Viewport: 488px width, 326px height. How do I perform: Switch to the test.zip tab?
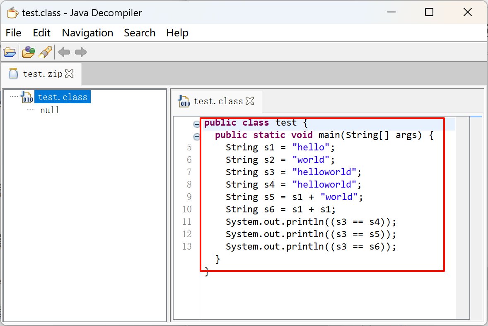[42, 74]
